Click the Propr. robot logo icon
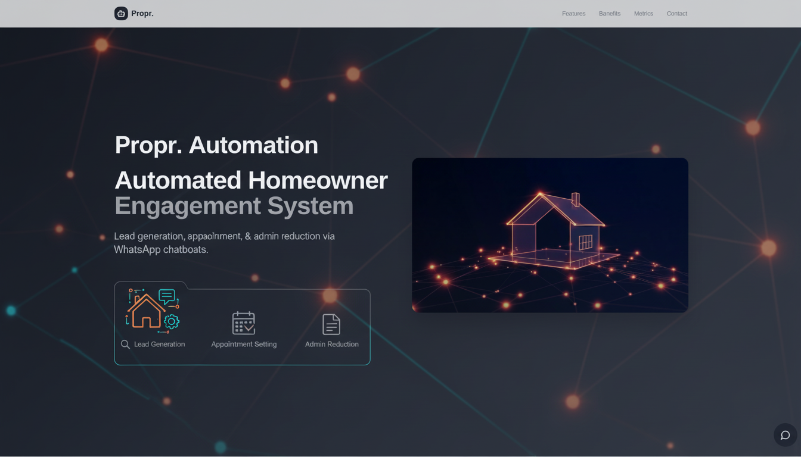The image size is (801, 457). pos(121,13)
